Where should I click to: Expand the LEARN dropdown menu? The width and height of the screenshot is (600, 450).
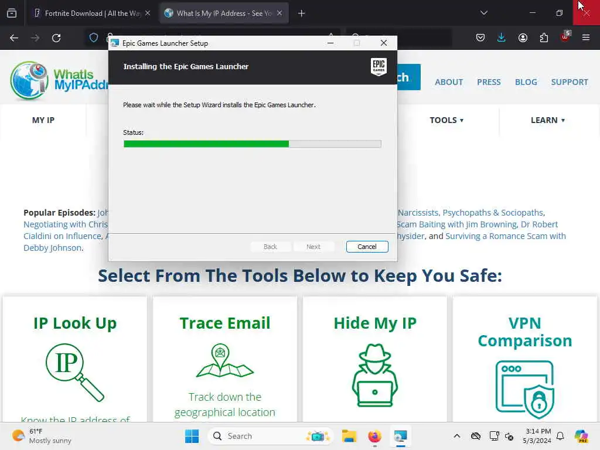pyautogui.click(x=548, y=120)
